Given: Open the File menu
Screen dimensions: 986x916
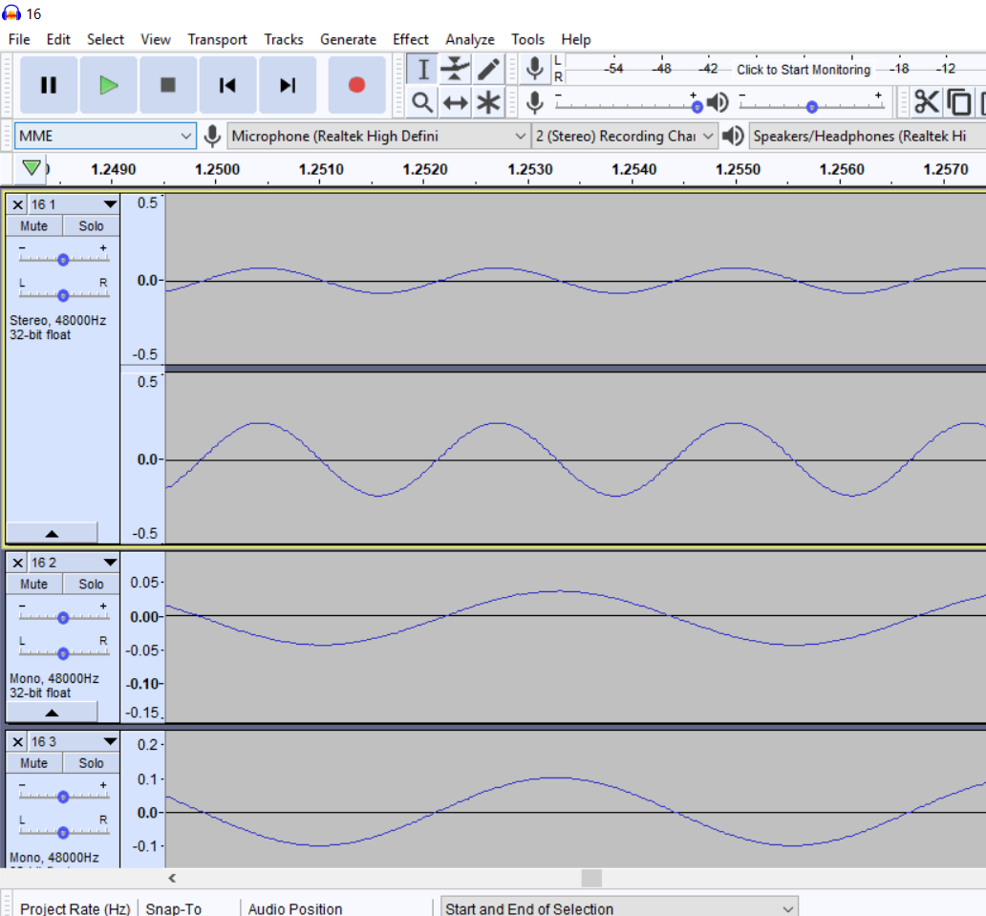Looking at the screenshot, I should 19,39.
